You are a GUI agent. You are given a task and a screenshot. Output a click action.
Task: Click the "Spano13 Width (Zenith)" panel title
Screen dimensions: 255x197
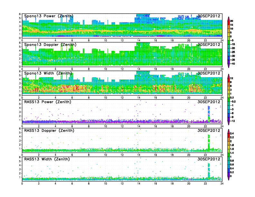click(x=48, y=73)
